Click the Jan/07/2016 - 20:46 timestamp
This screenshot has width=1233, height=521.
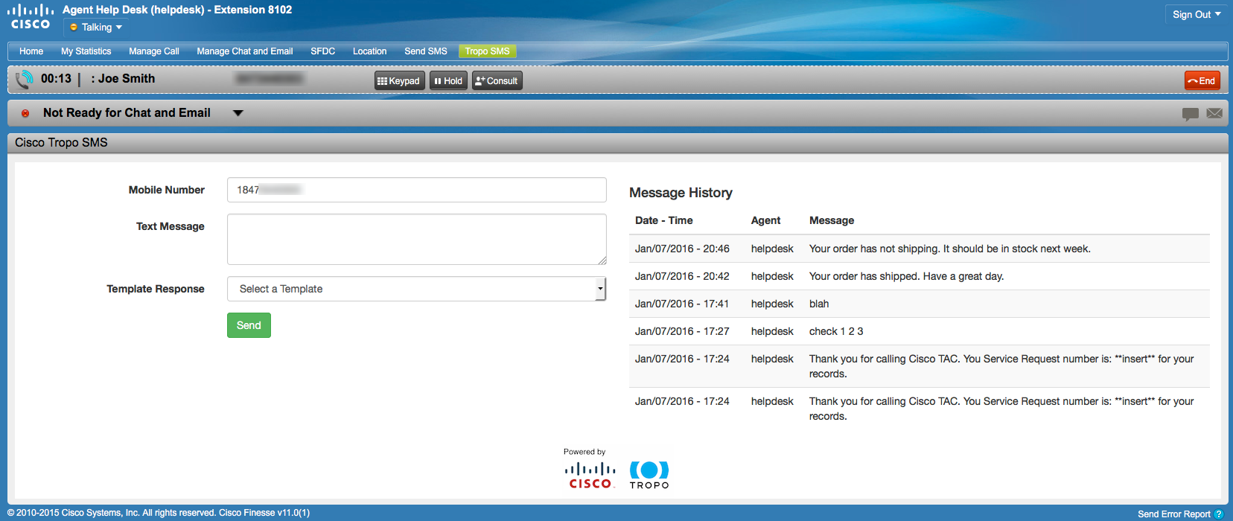pos(682,249)
